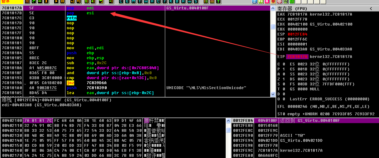Toggle the C carry flag value
The width and height of the screenshot is (379, 158).
282,64
